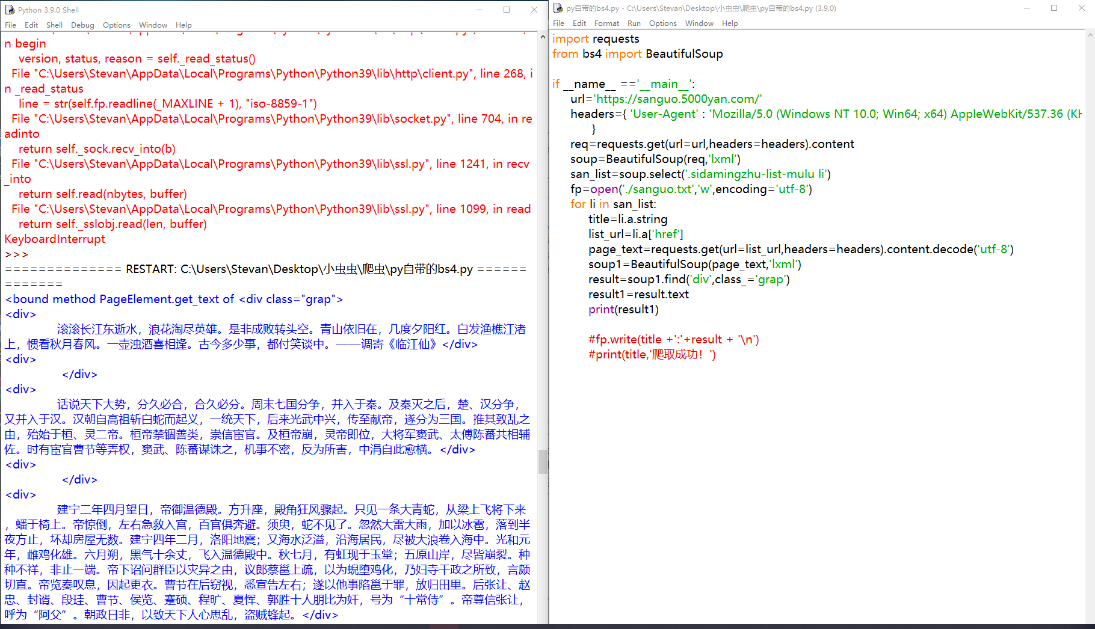Click the 'result1=result.text' line
The height and width of the screenshot is (629, 1095).
click(638, 294)
